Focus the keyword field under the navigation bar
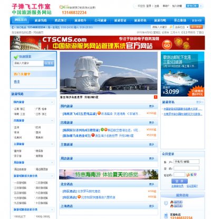This screenshot has height=219, width=211. coord(160,27)
